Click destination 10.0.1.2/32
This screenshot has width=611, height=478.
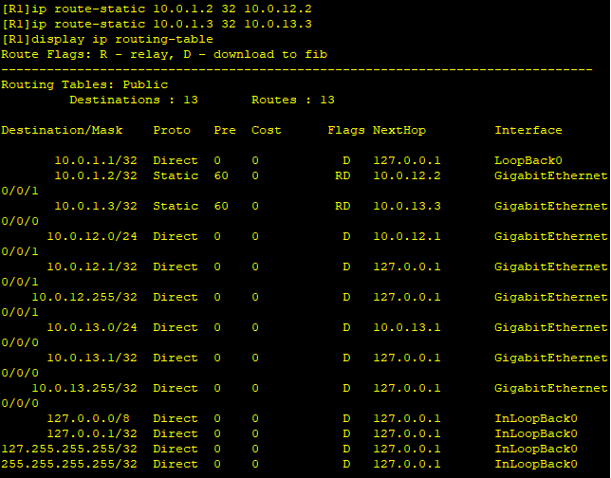point(96,175)
